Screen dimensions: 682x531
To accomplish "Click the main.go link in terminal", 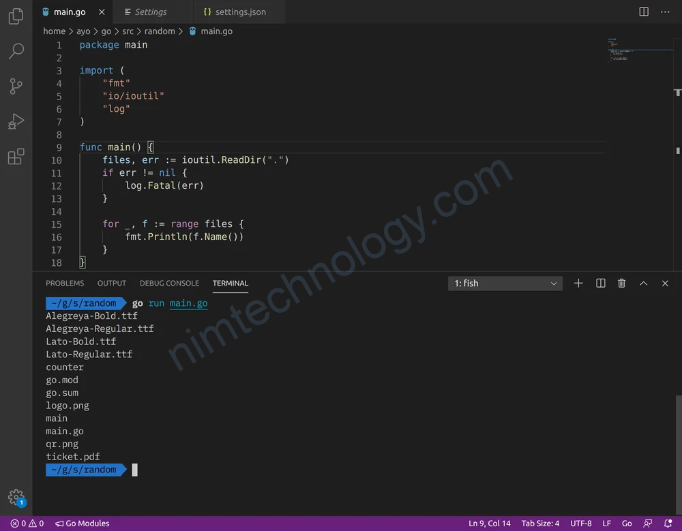I will [188, 303].
